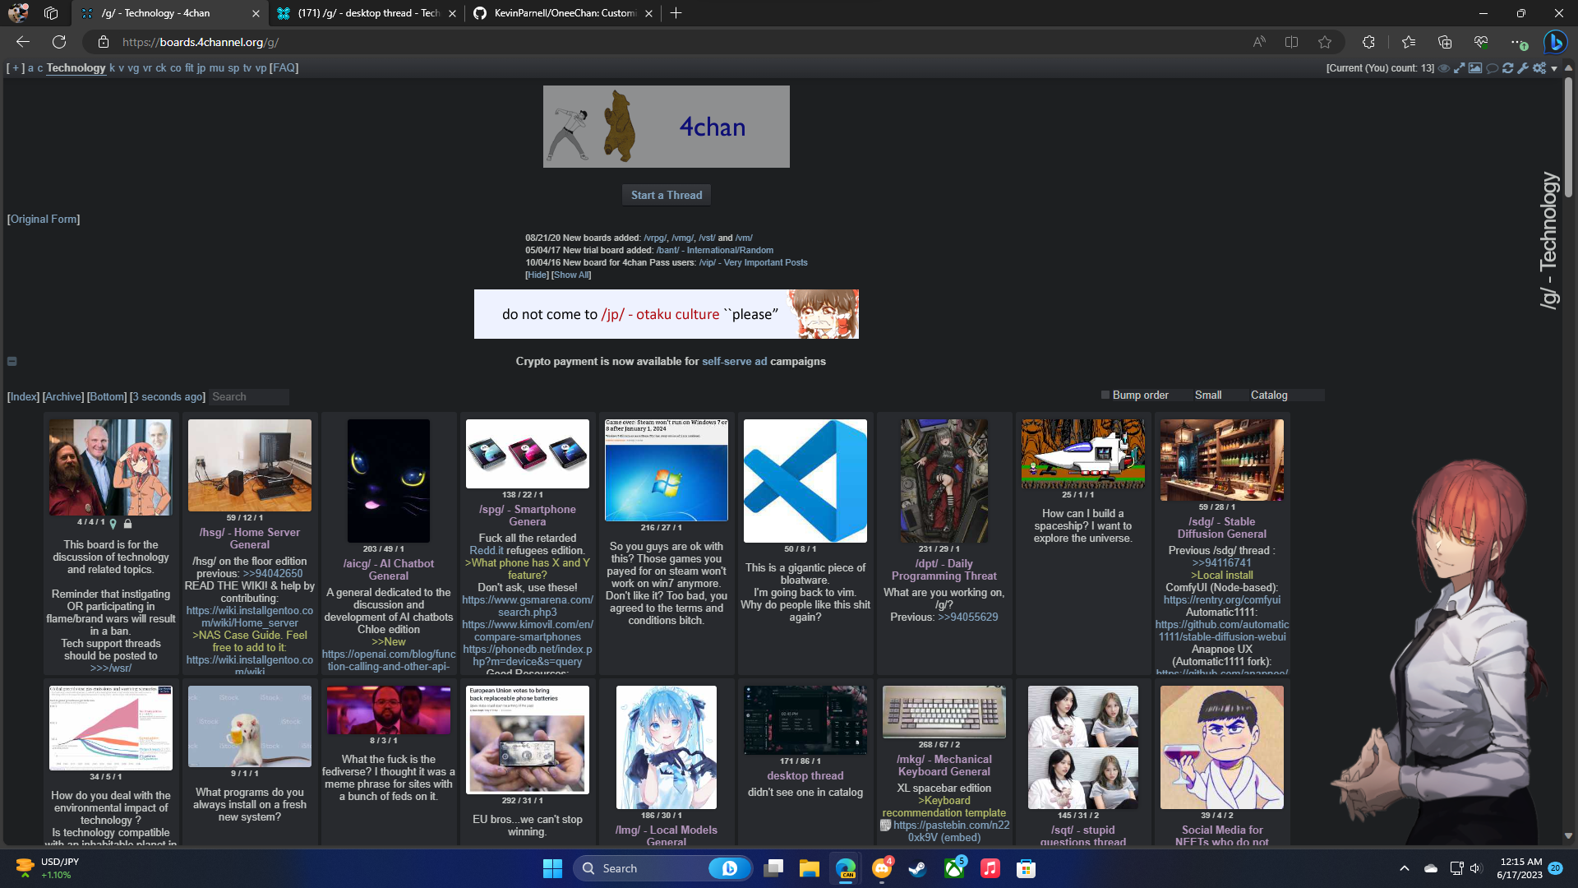Click the eye watcher icon in header

(x=1444, y=68)
